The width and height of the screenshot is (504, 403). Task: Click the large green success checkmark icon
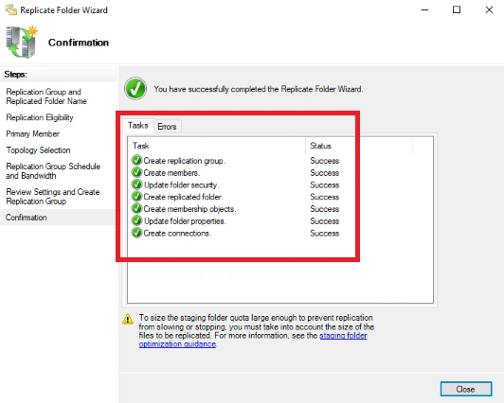[135, 89]
